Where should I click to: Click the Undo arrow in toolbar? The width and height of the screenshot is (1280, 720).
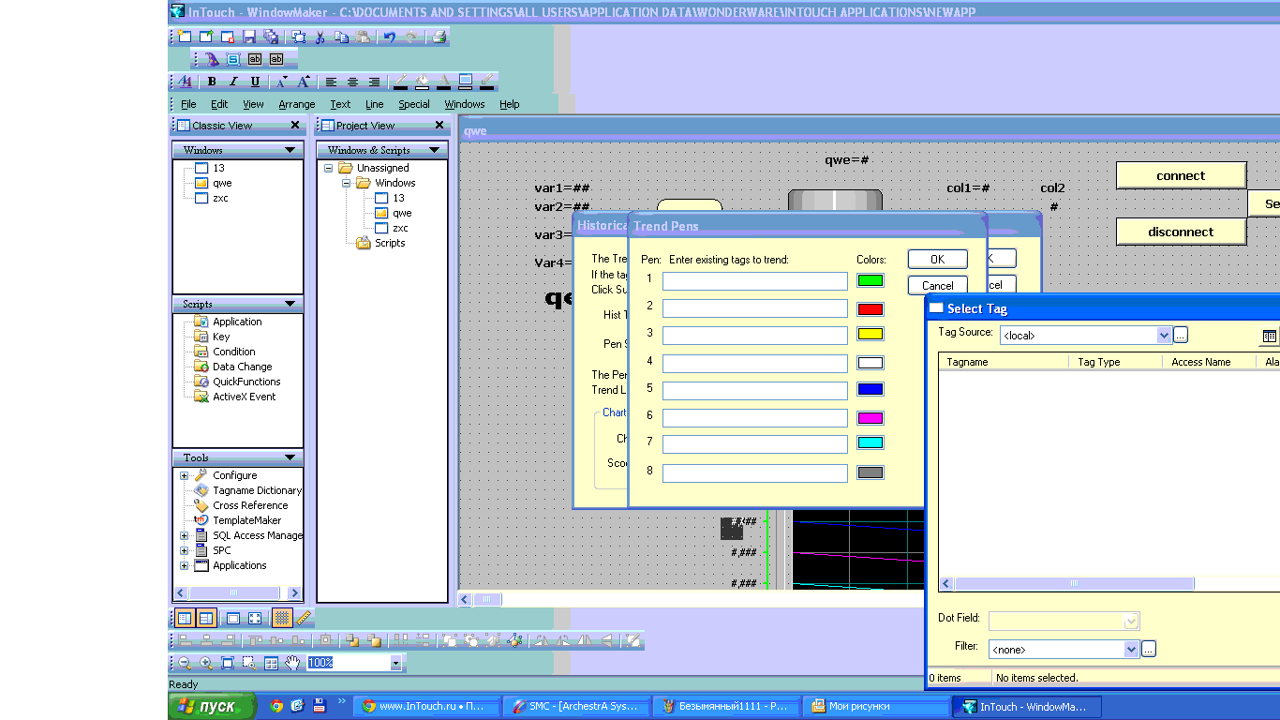389,37
